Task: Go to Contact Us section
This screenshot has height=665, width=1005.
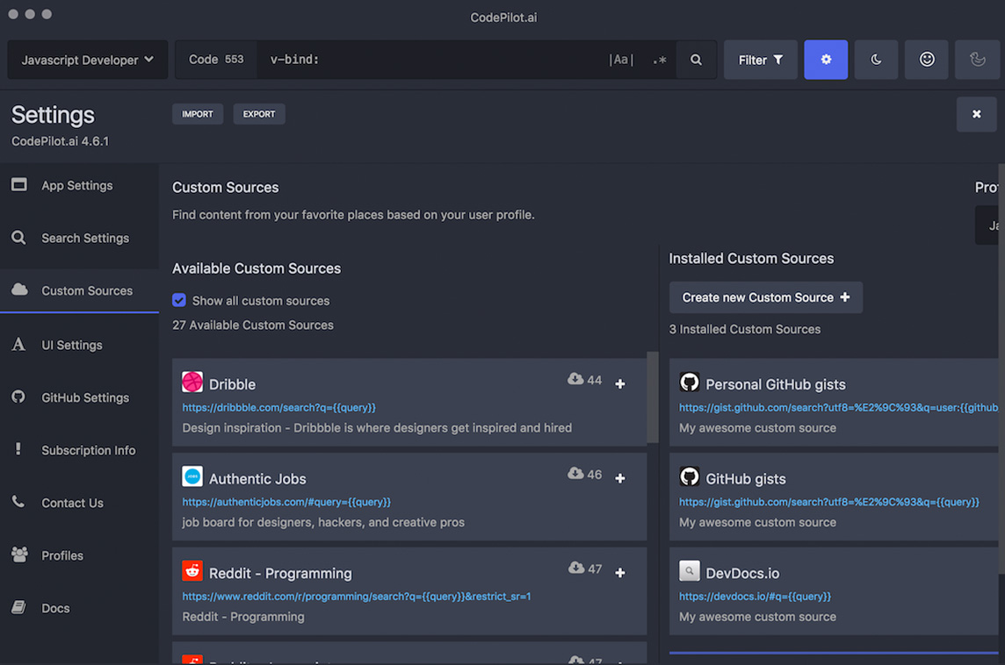Action: point(79,503)
